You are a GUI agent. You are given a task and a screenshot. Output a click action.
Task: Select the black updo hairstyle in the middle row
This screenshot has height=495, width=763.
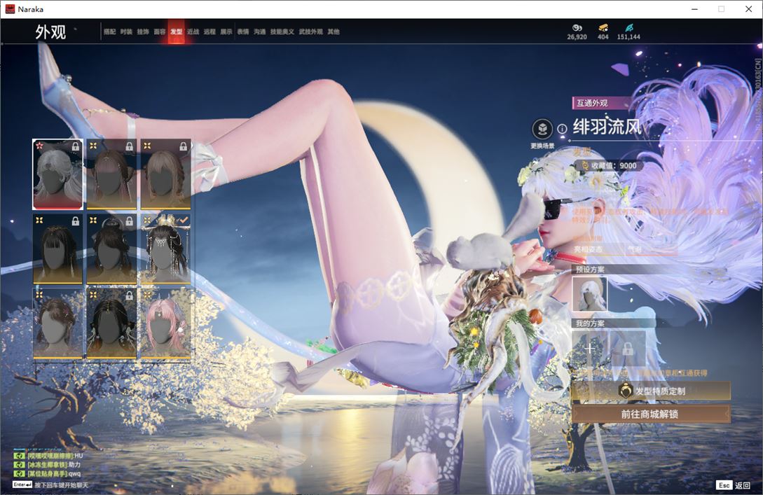111,249
